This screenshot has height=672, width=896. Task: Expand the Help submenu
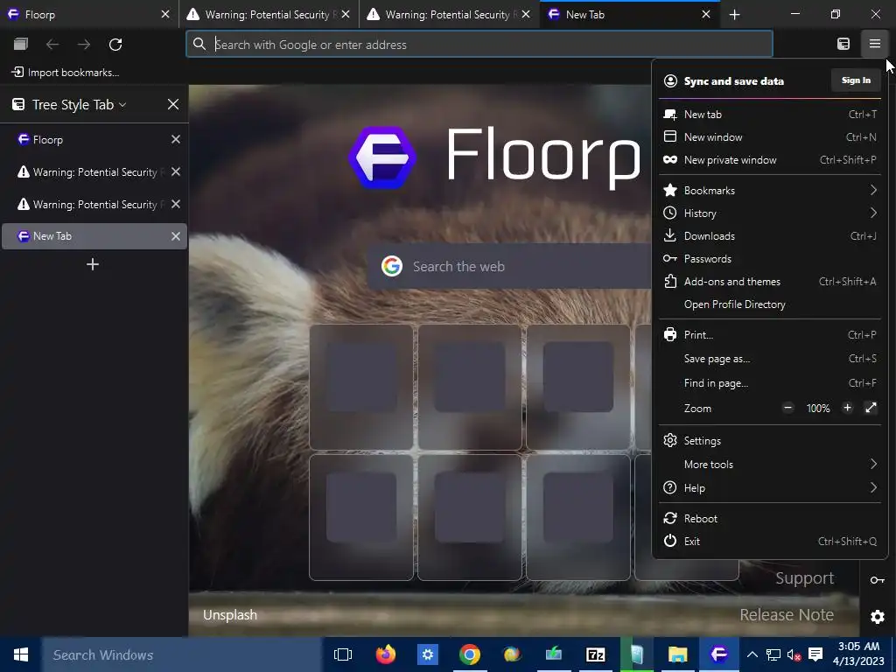(x=770, y=488)
